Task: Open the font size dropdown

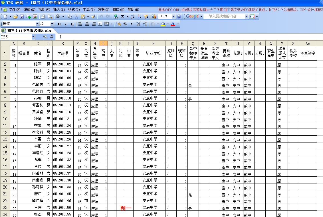Action: click(52, 24)
